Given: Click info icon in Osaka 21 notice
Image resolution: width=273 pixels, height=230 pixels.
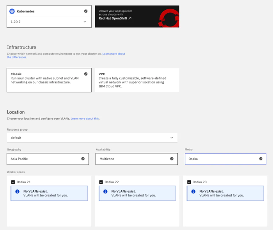Looking at the screenshot, I should click(x=18, y=191).
